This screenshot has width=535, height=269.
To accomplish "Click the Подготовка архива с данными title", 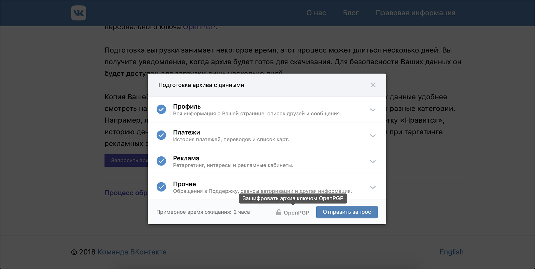I will pos(201,85).
